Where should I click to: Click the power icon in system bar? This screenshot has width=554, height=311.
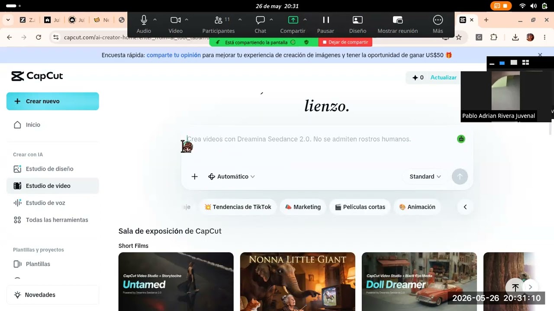pos(545,6)
